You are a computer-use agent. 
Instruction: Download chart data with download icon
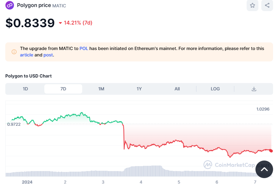point(254,89)
